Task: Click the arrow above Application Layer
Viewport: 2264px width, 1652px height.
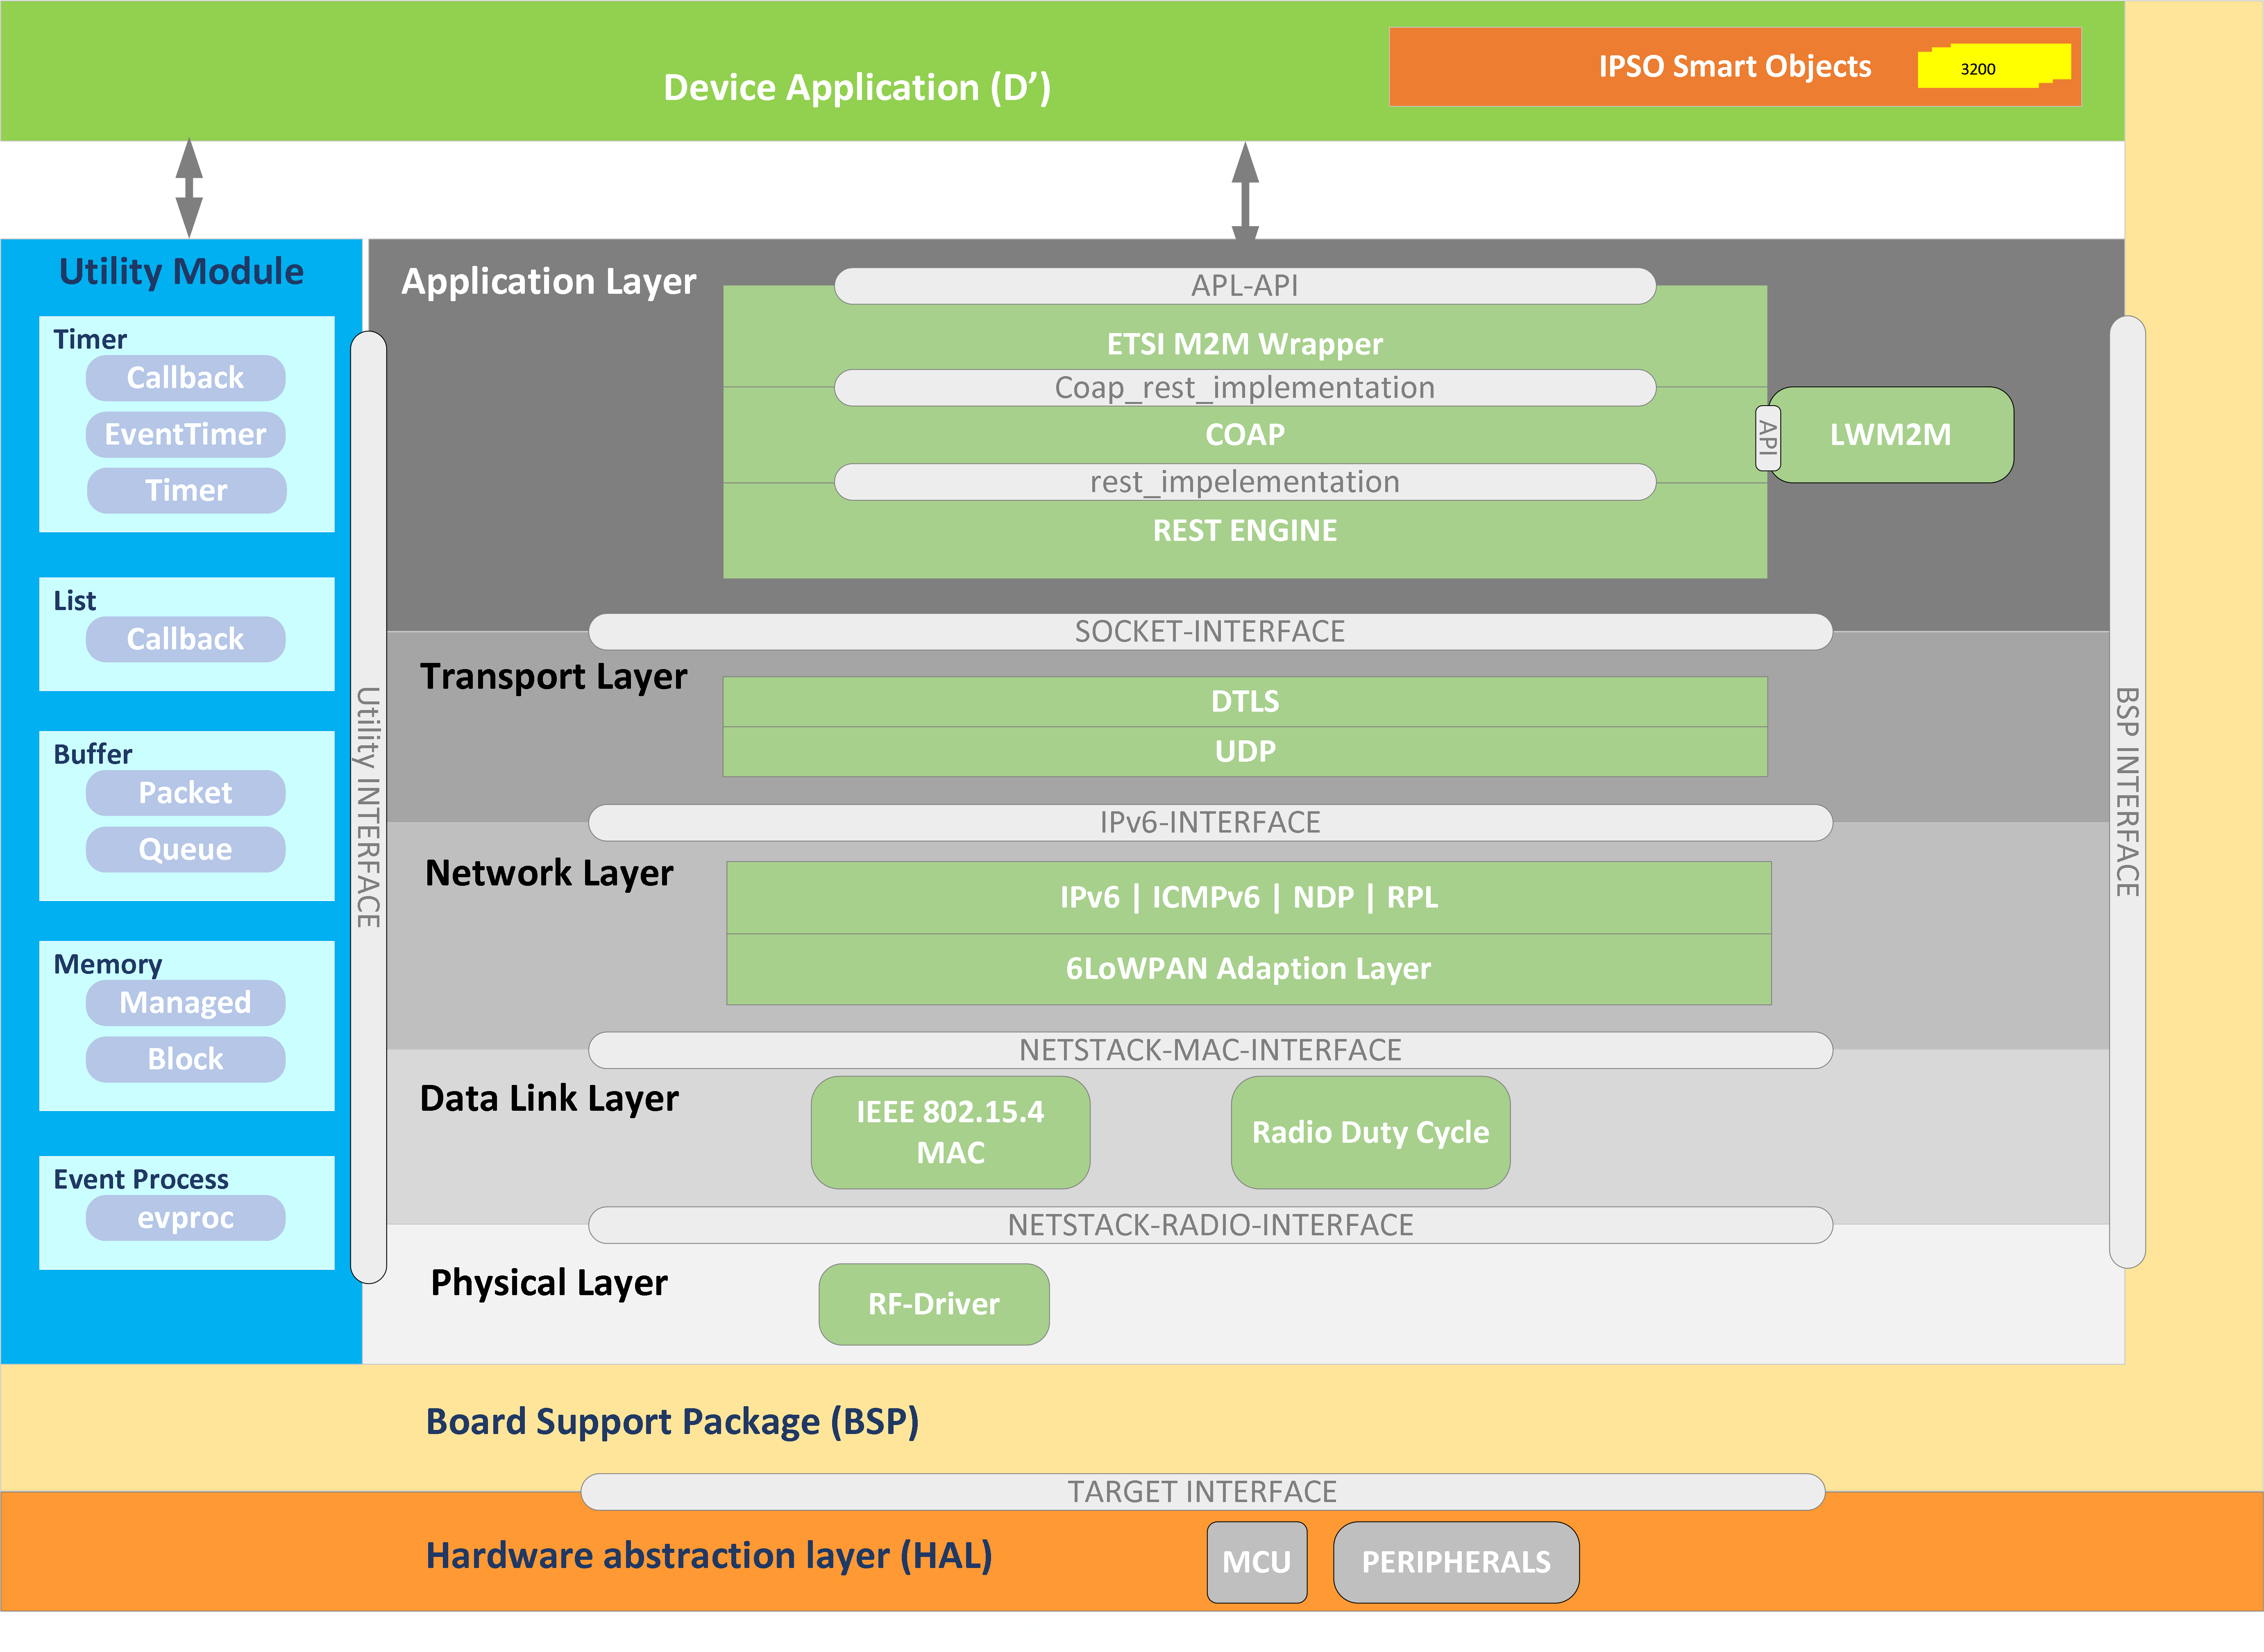Action: click(1245, 191)
